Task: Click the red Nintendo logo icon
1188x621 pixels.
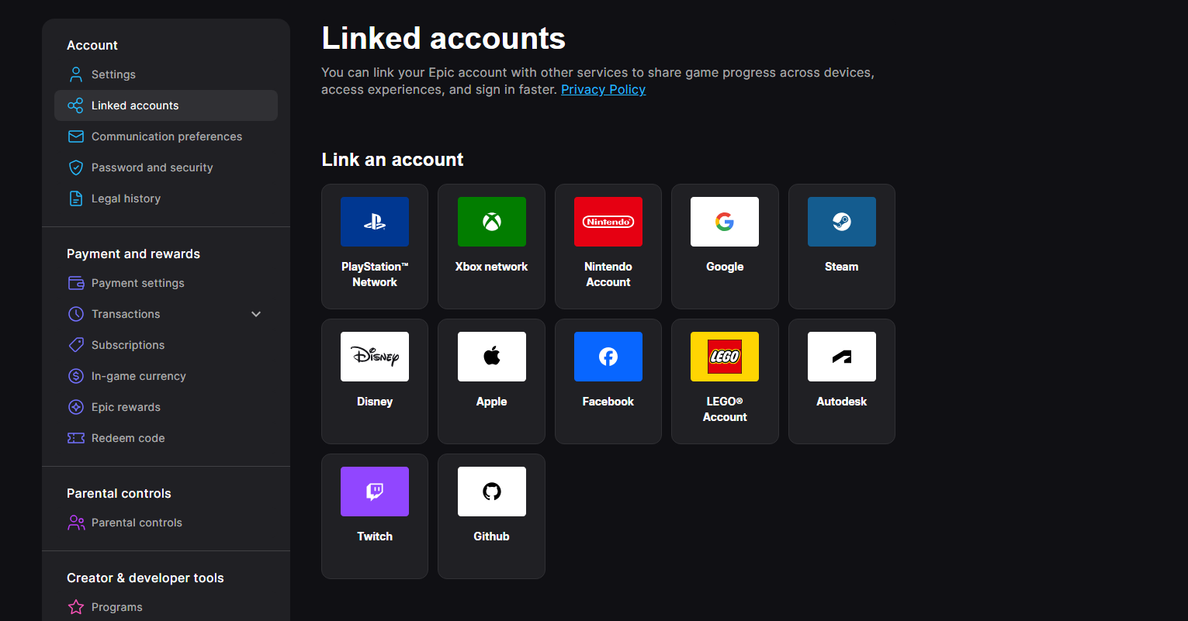Action: click(608, 222)
